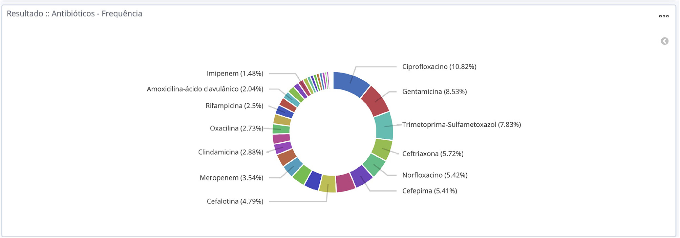Select the Trimetoprima-Sulfametoxazol (7.83%) label
Viewport: 680px width, 238px height.
461,125
